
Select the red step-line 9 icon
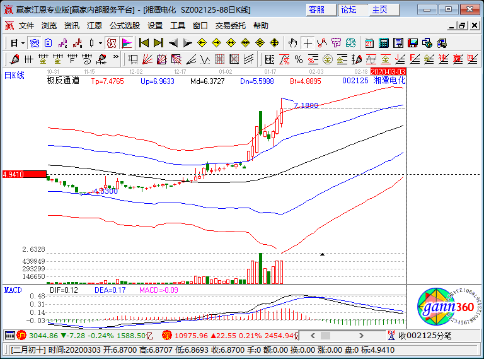click(77, 43)
